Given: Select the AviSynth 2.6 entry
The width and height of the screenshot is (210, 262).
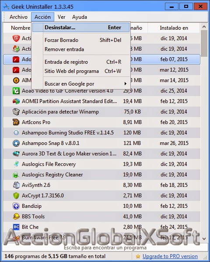Looking at the screenshot, I should click(101, 185).
